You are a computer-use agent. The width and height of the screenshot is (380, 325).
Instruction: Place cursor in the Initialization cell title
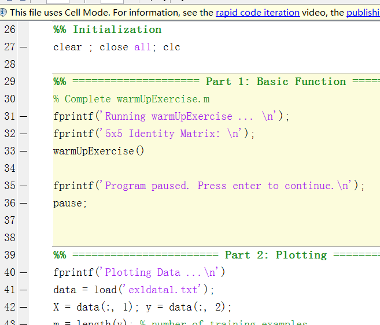coord(116,29)
